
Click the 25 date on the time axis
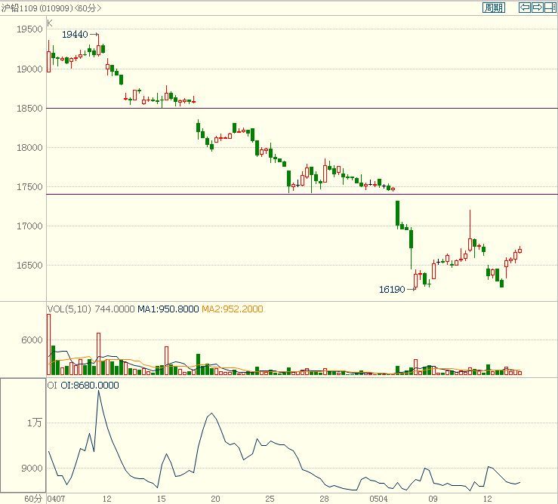270,499
